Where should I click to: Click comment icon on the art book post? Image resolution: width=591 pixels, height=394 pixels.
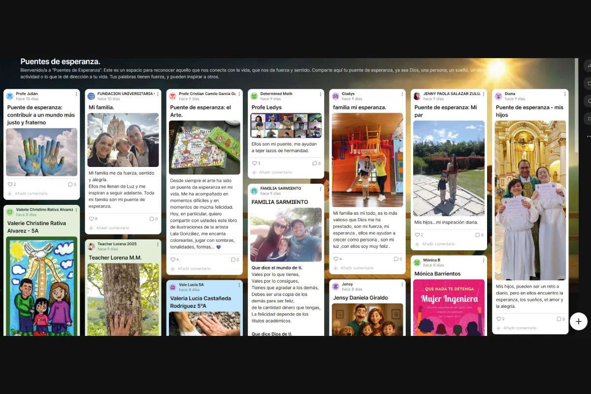click(x=233, y=260)
